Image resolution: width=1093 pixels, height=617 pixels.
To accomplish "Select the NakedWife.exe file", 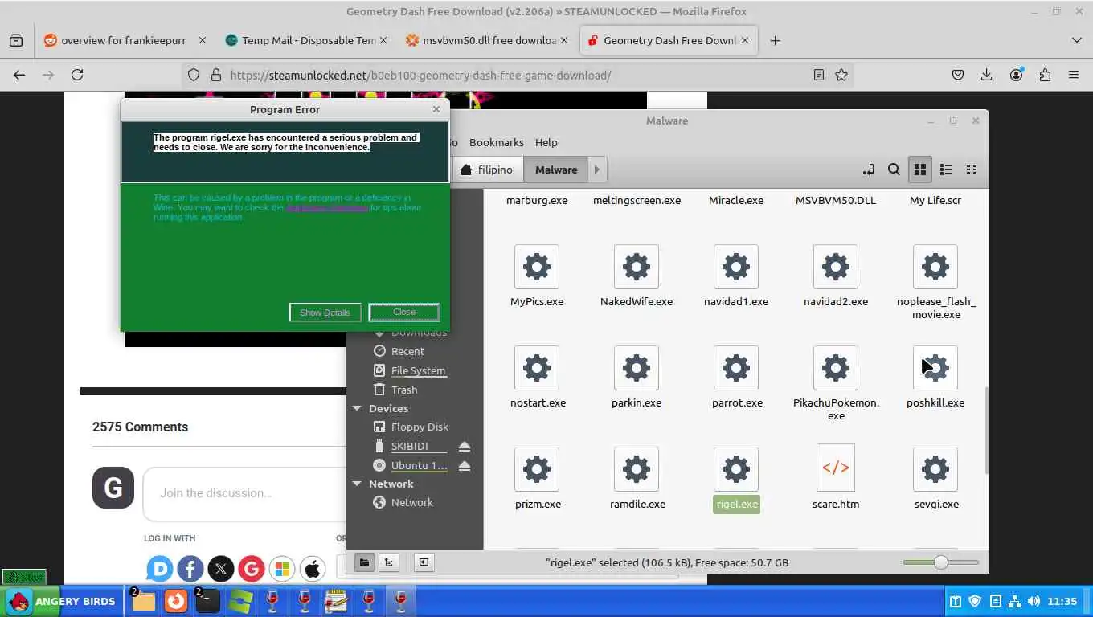I will pos(637,276).
